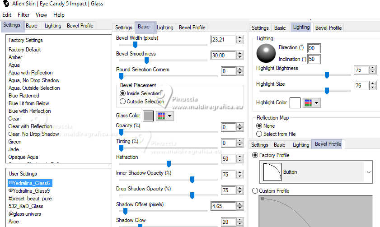Click the Highlight Brightness slider handle
Image resolution: width=380 pixels, height=227 pixels.
point(327,75)
